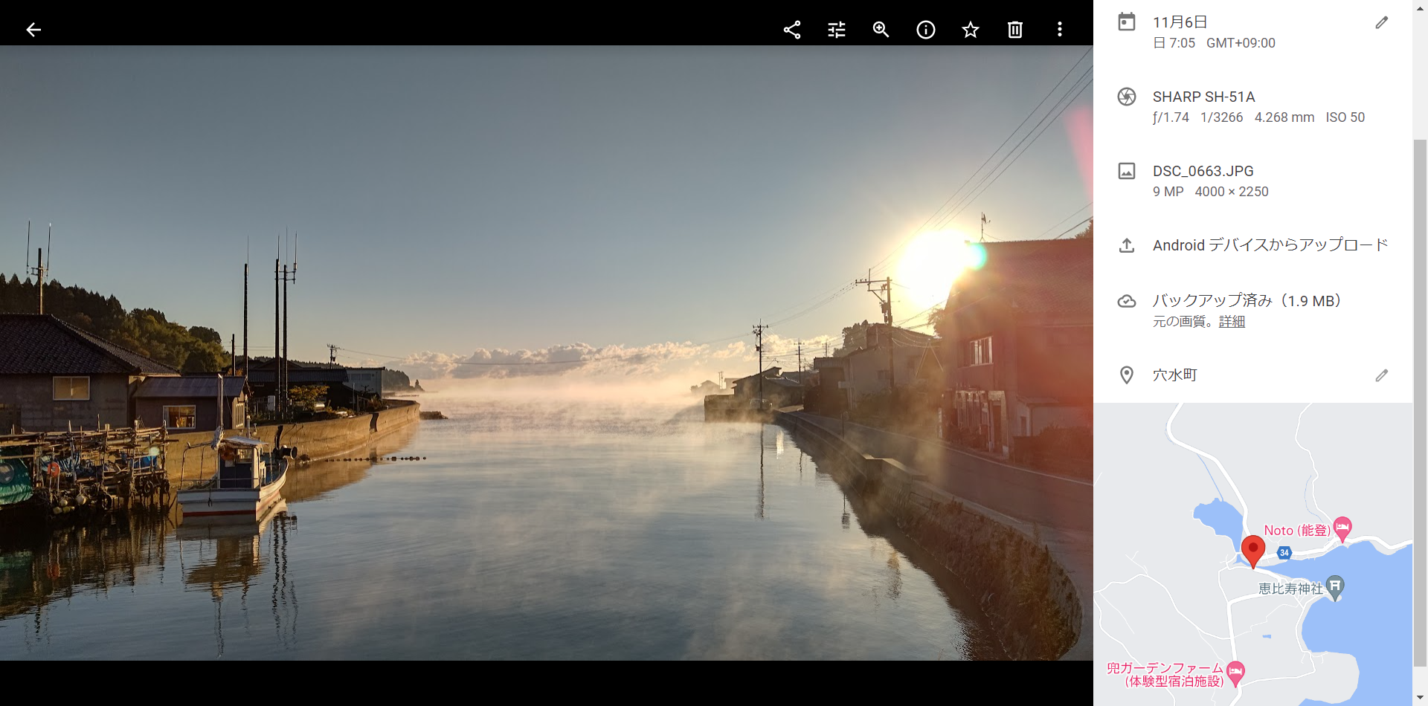This screenshot has width=1428, height=706.
Task: Open the photo edit adjustments tool
Action: tap(837, 30)
